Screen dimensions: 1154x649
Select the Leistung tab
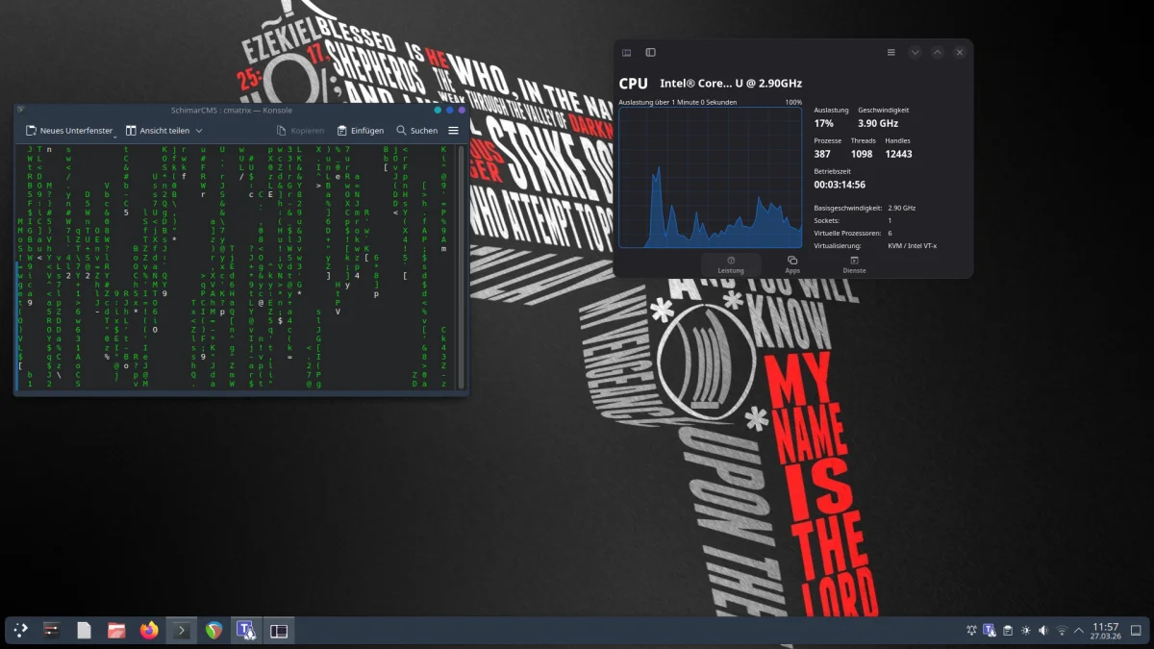coord(731,264)
